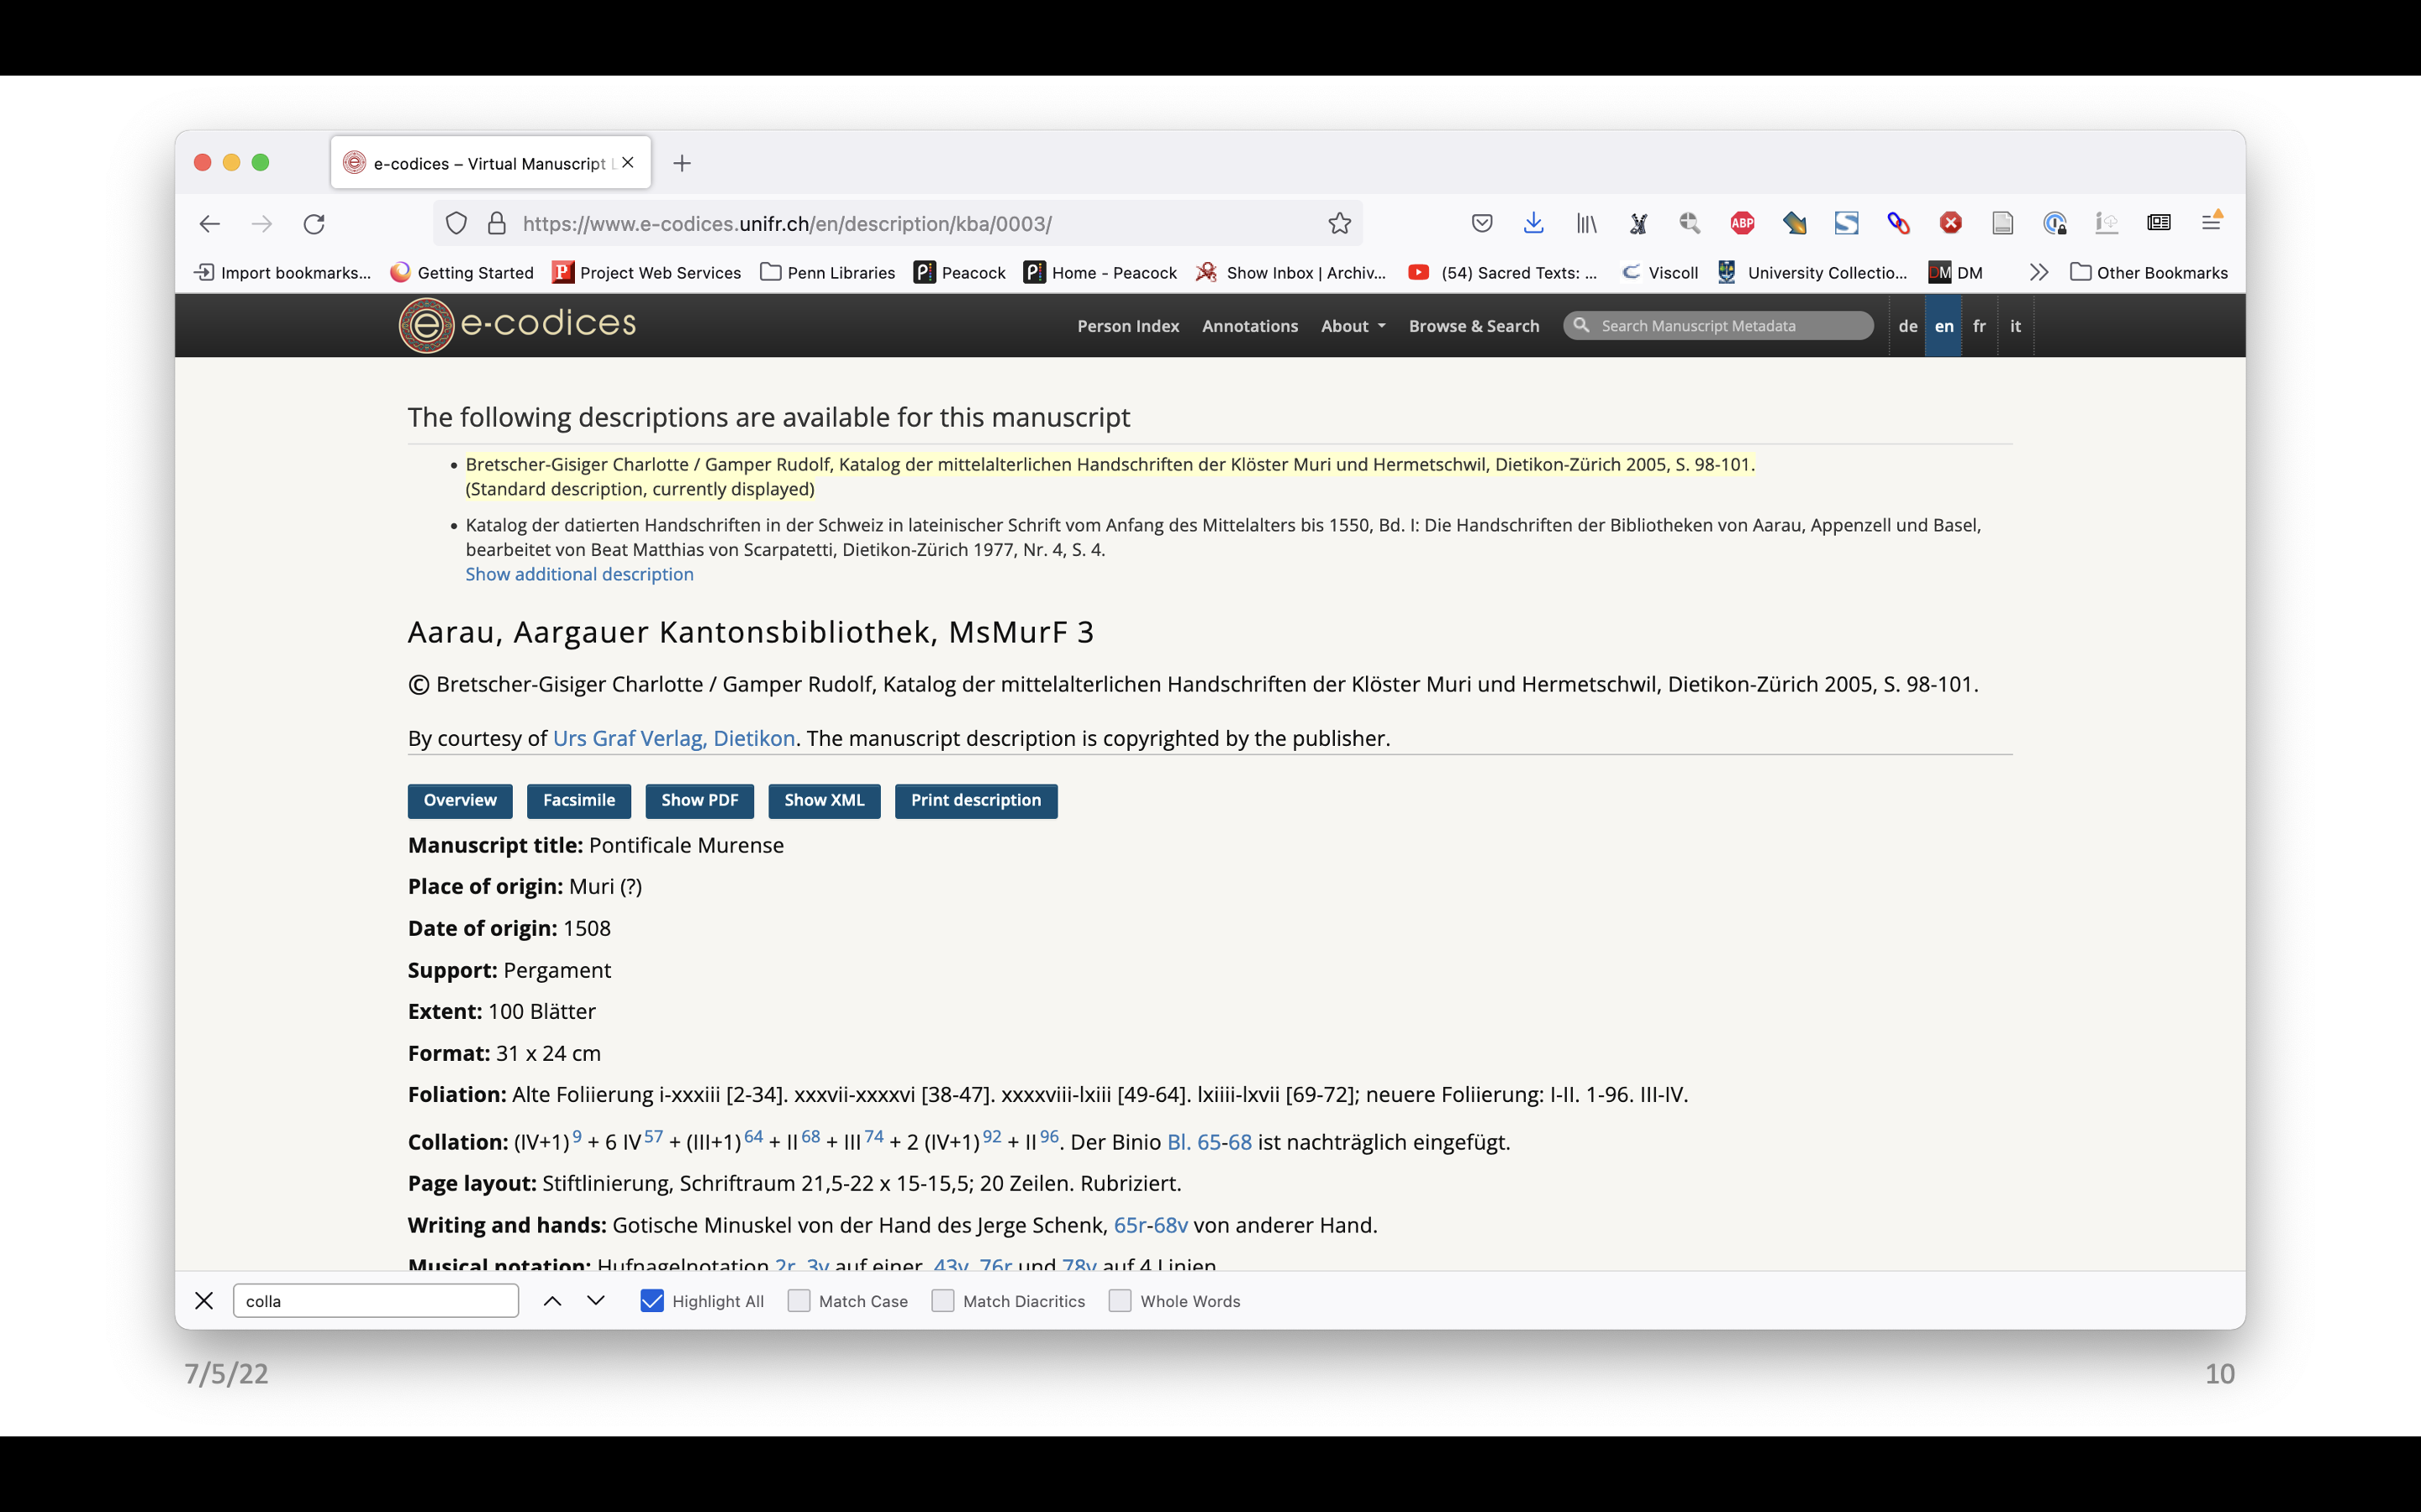Click collation superscript 57 link
The width and height of the screenshot is (2421, 1512).
point(653,1136)
